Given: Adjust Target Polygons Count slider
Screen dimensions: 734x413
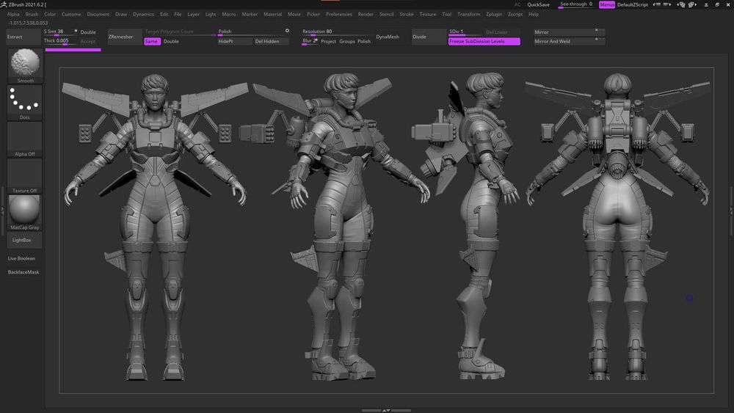Looking at the screenshot, I should (x=179, y=32).
